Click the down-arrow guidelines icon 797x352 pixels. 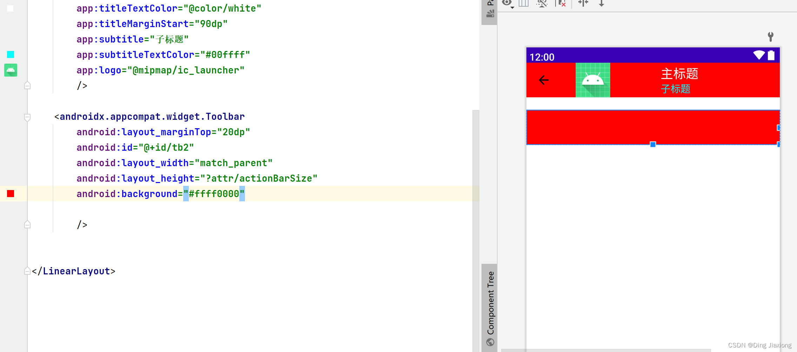tap(602, 3)
